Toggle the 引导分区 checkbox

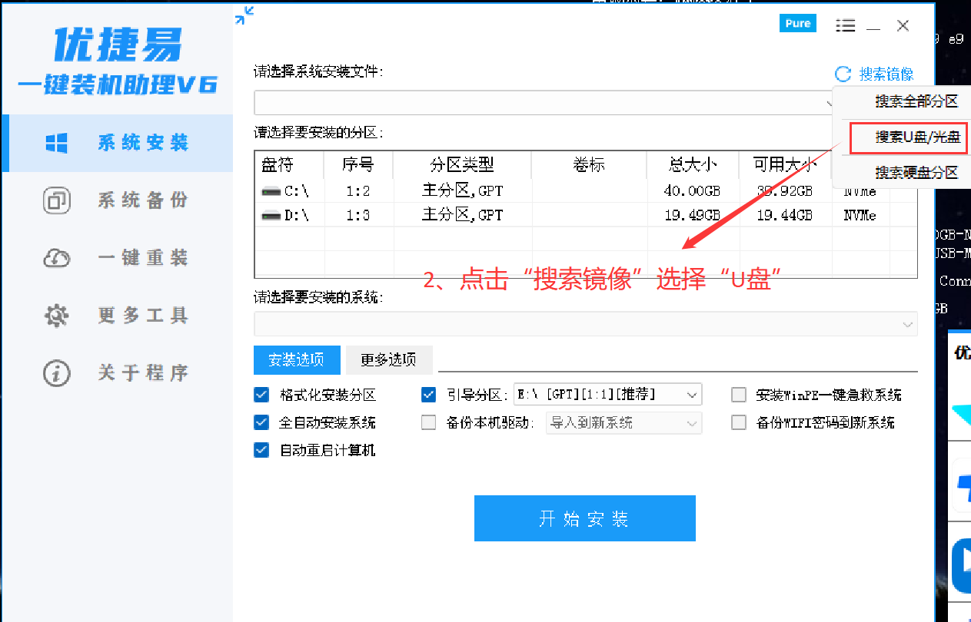[x=429, y=395]
